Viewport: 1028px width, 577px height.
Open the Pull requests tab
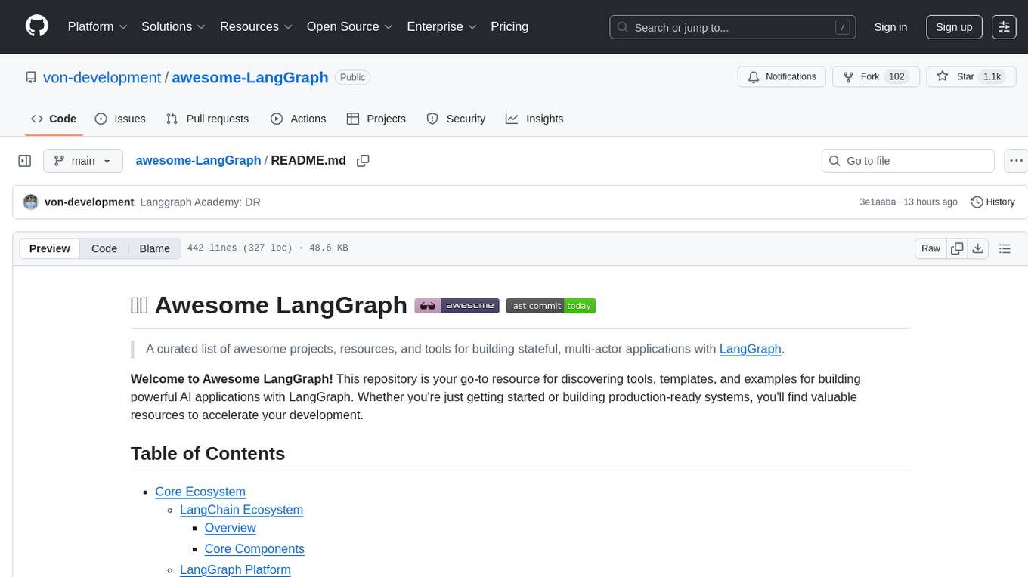coord(207,119)
